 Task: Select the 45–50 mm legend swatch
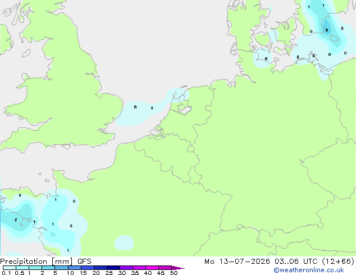(165, 268)
